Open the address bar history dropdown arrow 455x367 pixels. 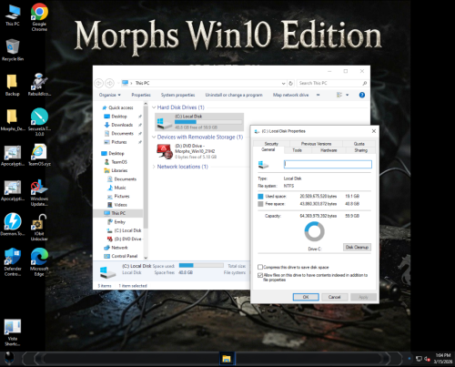tap(283, 83)
